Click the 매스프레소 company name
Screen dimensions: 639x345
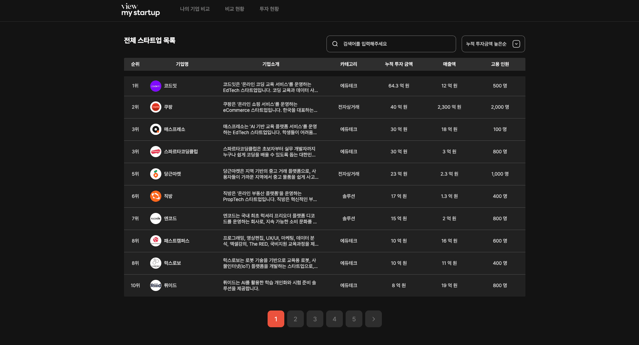pos(175,129)
